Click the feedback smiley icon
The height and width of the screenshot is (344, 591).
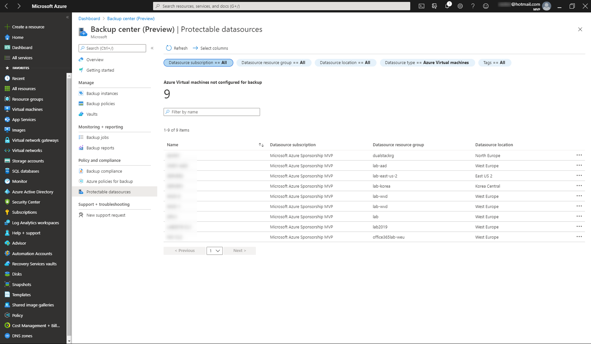tap(486, 6)
